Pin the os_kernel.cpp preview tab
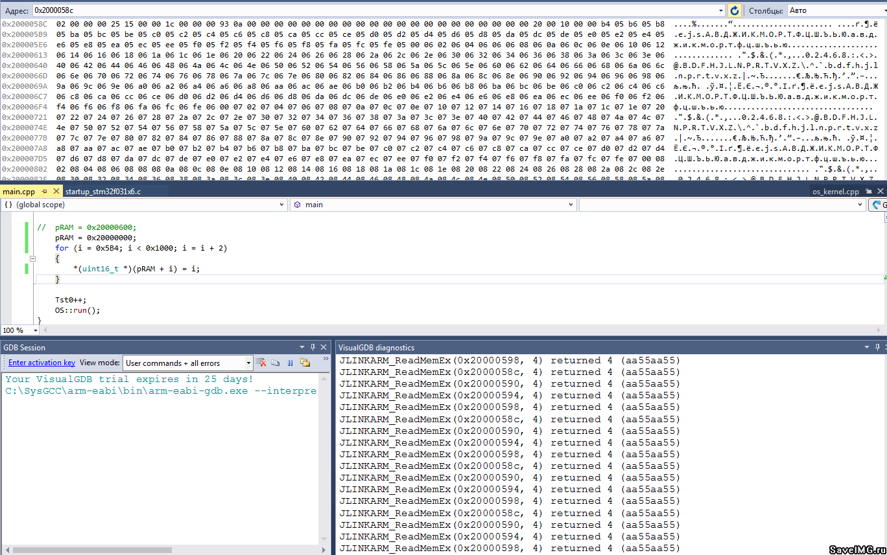This screenshot has height=555, width=887. pyautogui.click(x=869, y=192)
